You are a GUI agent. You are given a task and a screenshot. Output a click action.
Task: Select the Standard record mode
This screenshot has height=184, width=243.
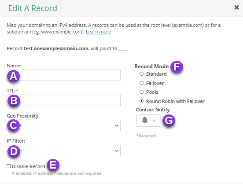141,74
